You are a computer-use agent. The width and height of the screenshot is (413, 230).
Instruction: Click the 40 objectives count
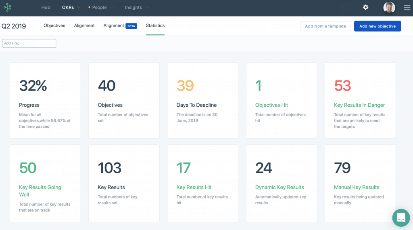click(x=106, y=86)
